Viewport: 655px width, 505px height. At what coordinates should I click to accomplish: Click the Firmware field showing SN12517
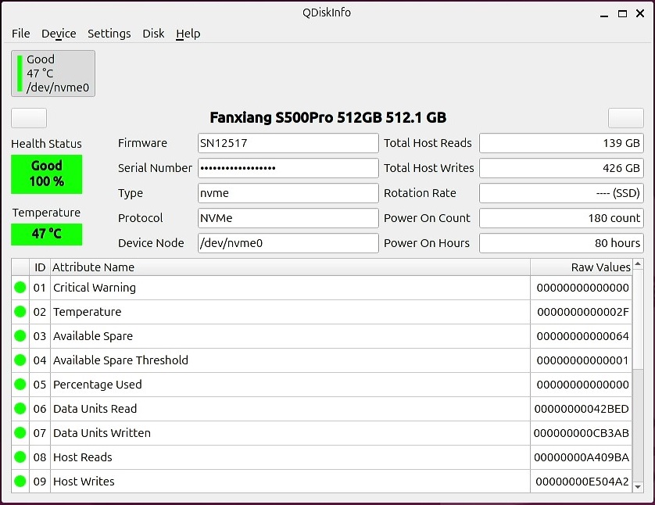(x=288, y=143)
